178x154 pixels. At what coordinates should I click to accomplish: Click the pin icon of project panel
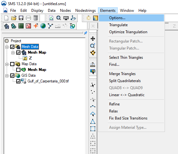[85, 33]
